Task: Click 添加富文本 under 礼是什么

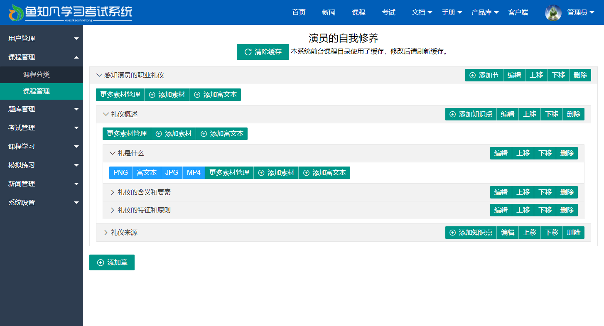Action: (x=324, y=173)
